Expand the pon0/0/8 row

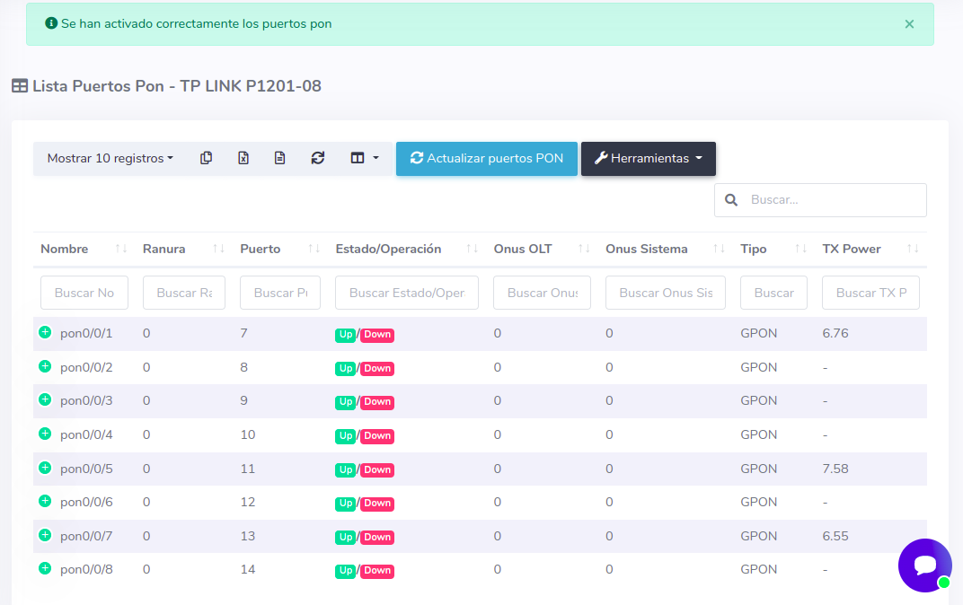tap(45, 568)
